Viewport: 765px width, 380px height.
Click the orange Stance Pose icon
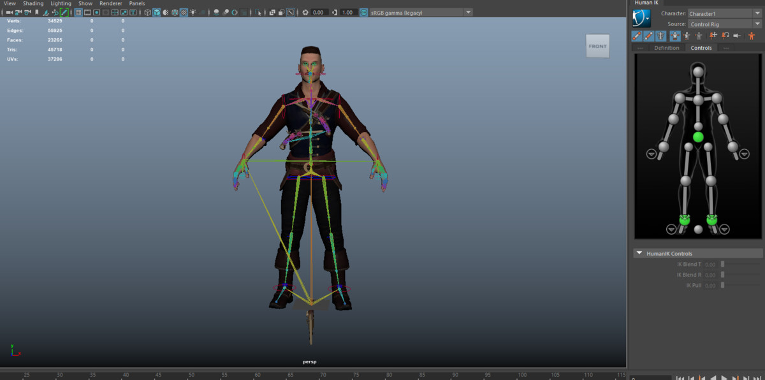[752, 36]
